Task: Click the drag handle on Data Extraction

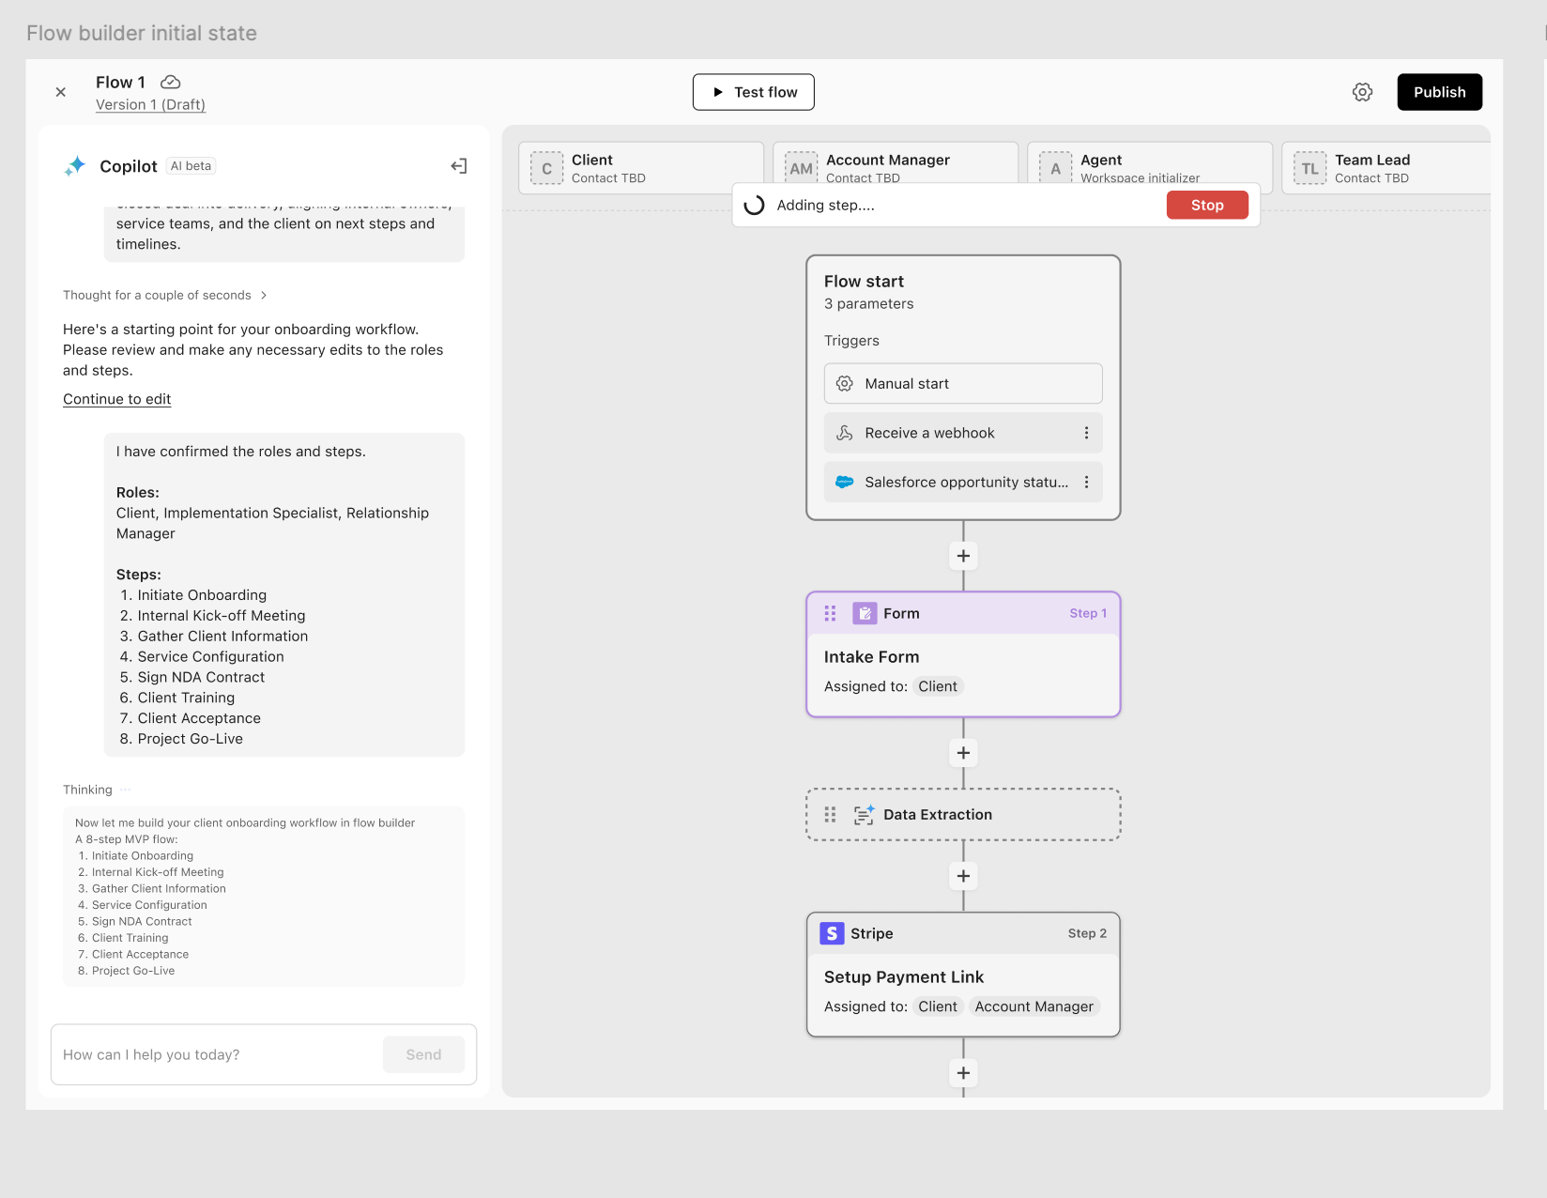Action: (x=830, y=815)
